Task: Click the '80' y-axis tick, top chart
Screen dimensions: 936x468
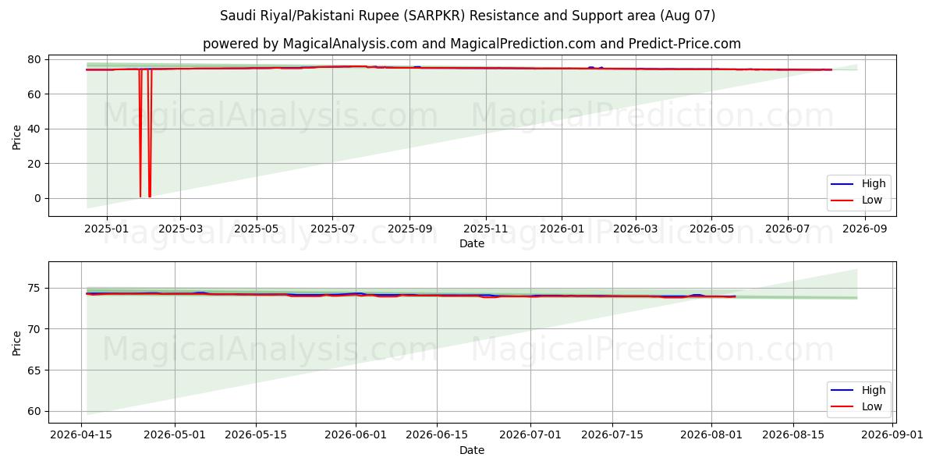Action: tap(36, 59)
